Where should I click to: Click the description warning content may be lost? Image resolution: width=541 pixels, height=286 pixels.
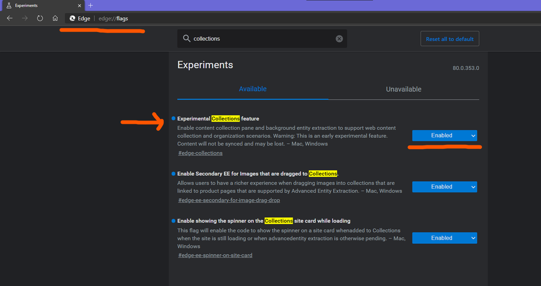(x=286, y=136)
